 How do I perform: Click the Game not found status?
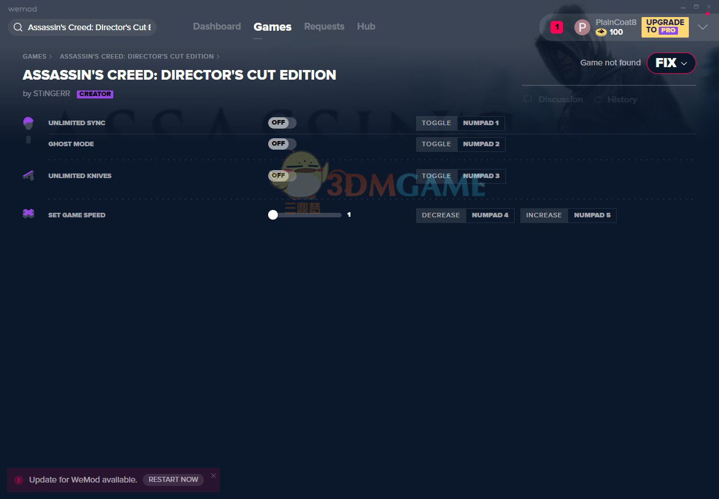[x=610, y=63]
